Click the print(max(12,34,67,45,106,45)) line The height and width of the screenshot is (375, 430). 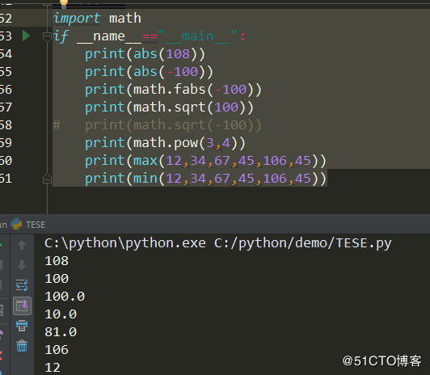(x=205, y=161)
